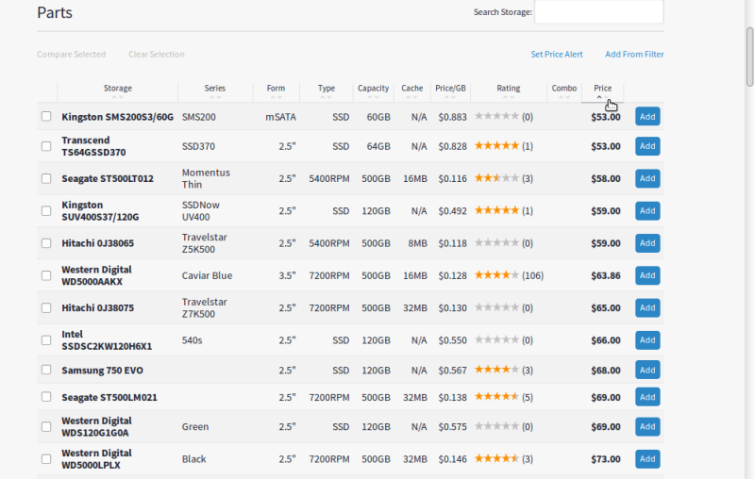
Task: Add the Transcend TS64GSSD370 drive
Action: coord(646,146)
